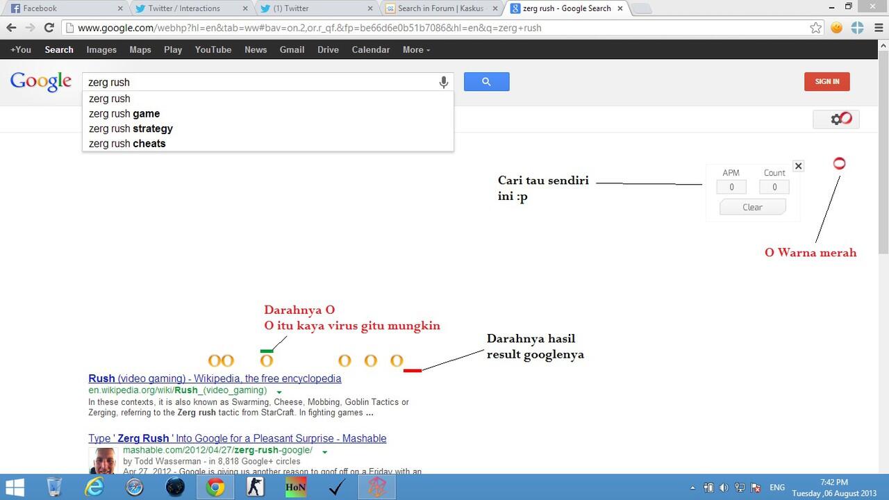Click Todd Wasserman author thumbnail
The image size is (889, 500).
103,461
